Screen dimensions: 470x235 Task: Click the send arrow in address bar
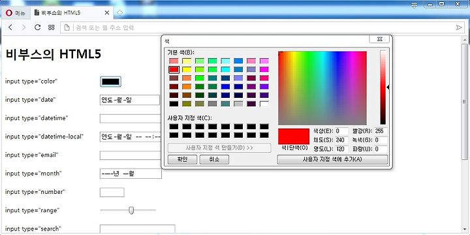459,27
